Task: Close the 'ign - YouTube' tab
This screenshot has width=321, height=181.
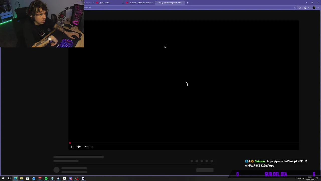Action: coord(123,3)
